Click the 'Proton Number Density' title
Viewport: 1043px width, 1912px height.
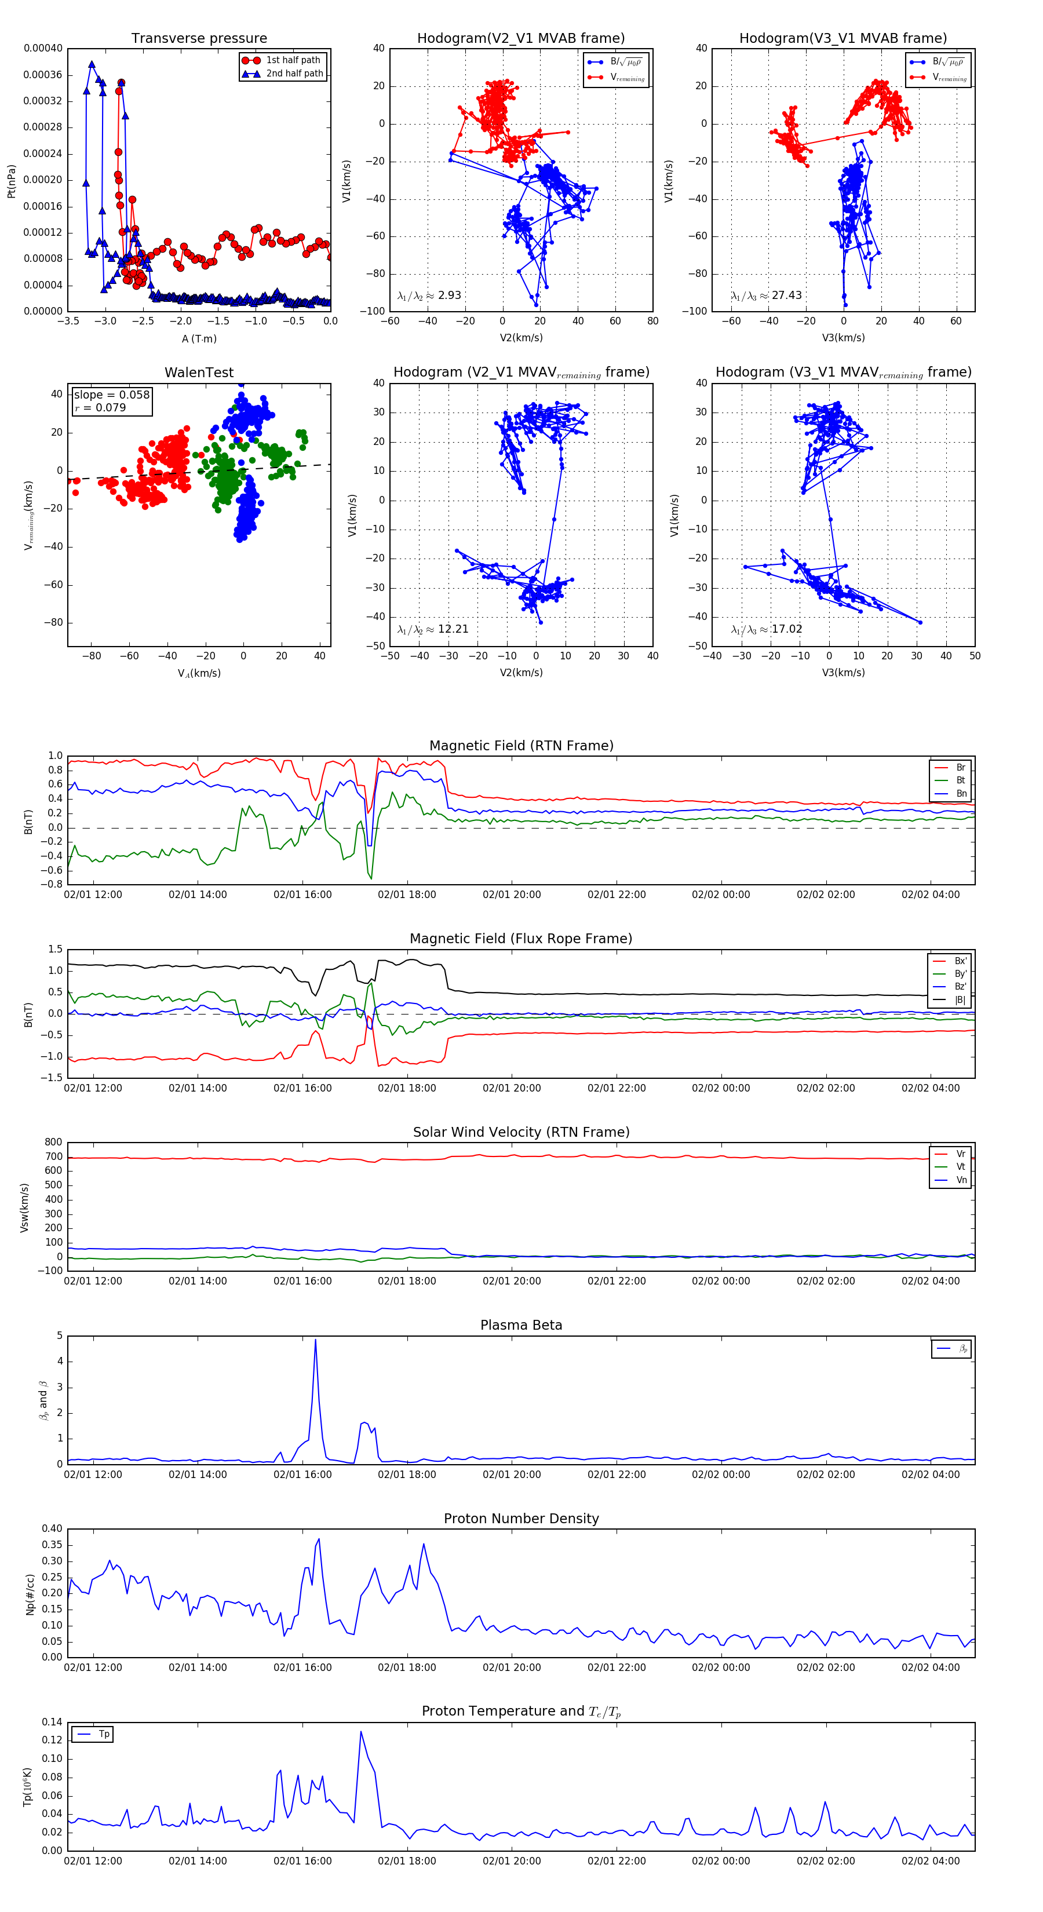pyautogui.click(x=521, y=1519)
